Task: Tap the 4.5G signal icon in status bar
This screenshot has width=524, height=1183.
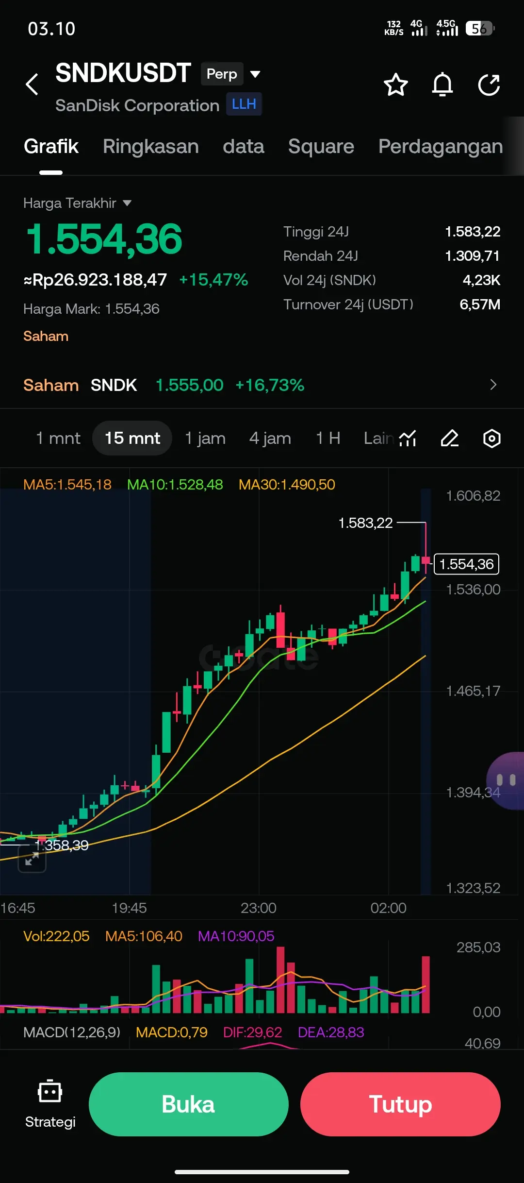Action: (x=447, y=28)
